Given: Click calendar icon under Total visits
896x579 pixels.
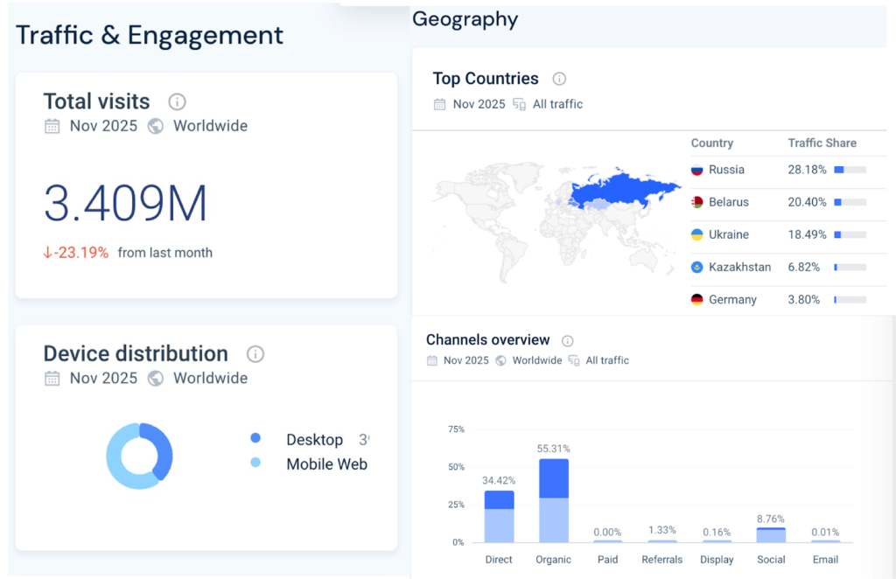Looking at the screenshot, I should (x=52, y=126).
